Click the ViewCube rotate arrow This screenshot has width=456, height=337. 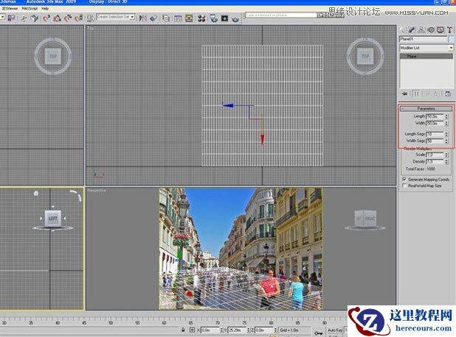click(x=77, y=195)
